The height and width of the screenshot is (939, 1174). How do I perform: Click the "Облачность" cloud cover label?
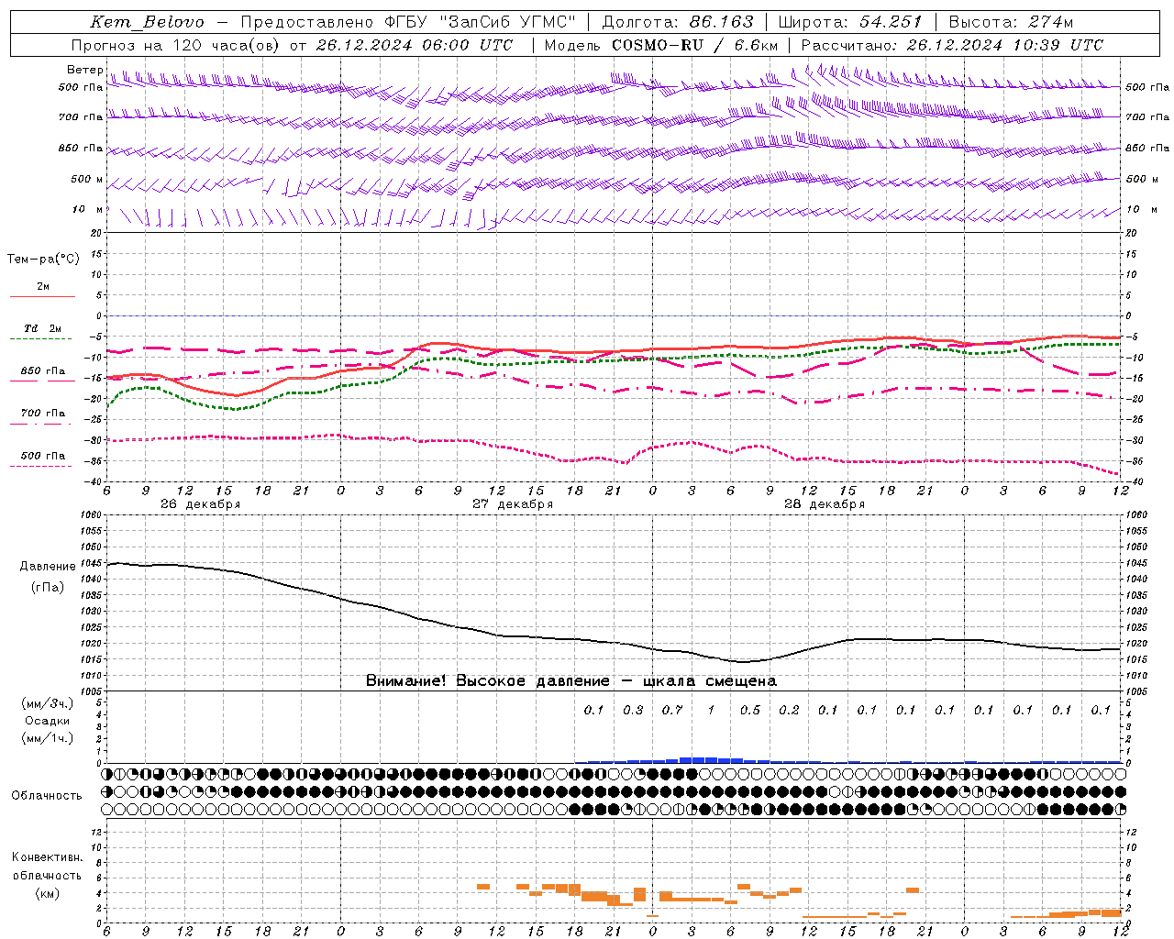pyautogui.click(x=47, y=796)
